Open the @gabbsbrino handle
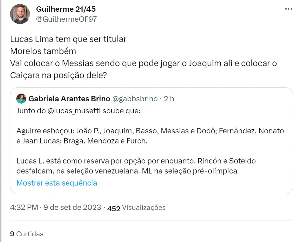Viewport: 299px width, 242px height. tap(135, 99)
